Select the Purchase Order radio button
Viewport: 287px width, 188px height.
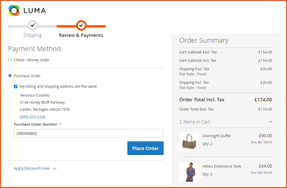(x=10, y=76)
